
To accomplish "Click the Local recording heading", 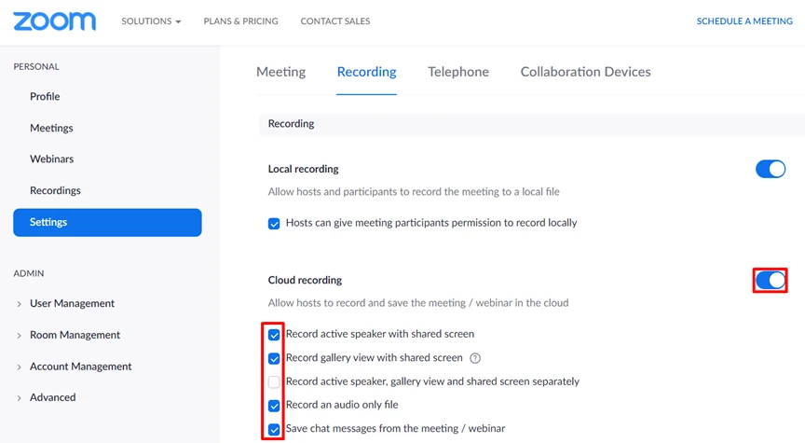I will click(304, 169).
